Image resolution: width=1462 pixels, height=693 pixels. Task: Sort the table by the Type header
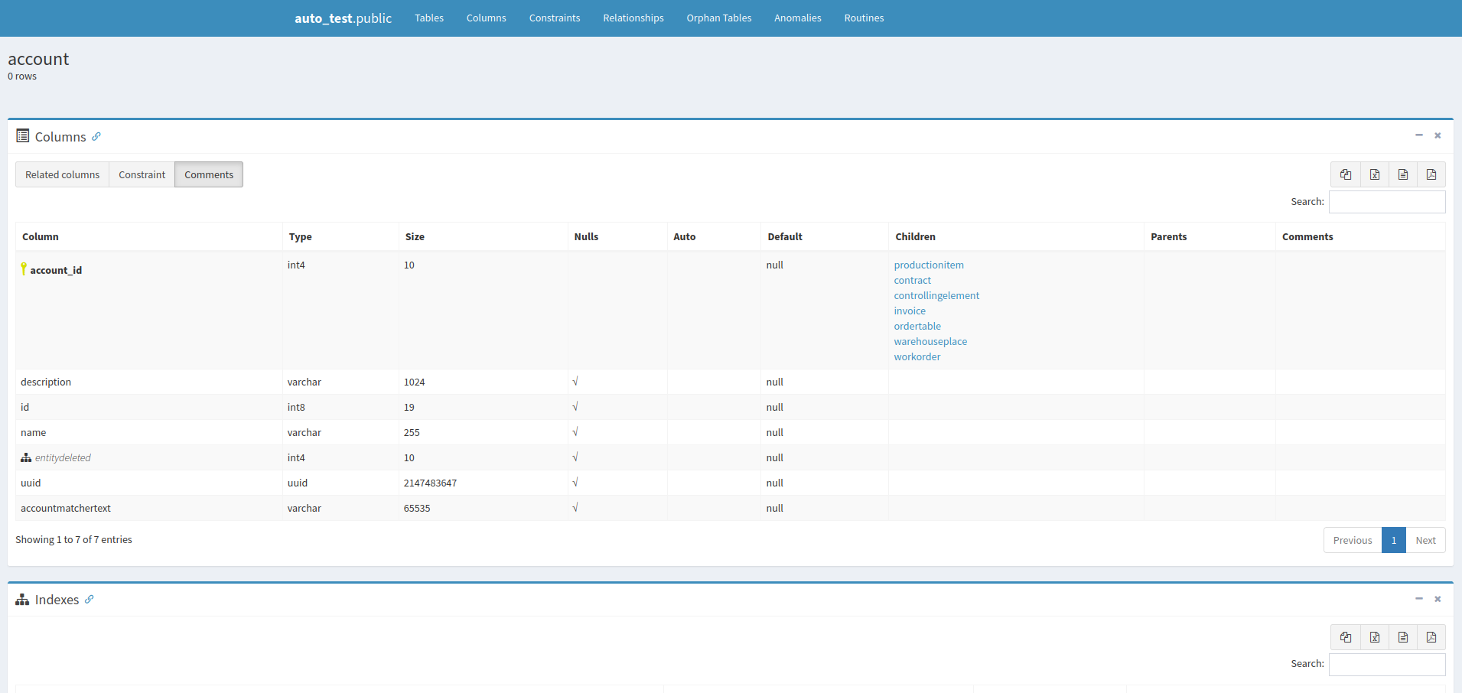(300, 237)
